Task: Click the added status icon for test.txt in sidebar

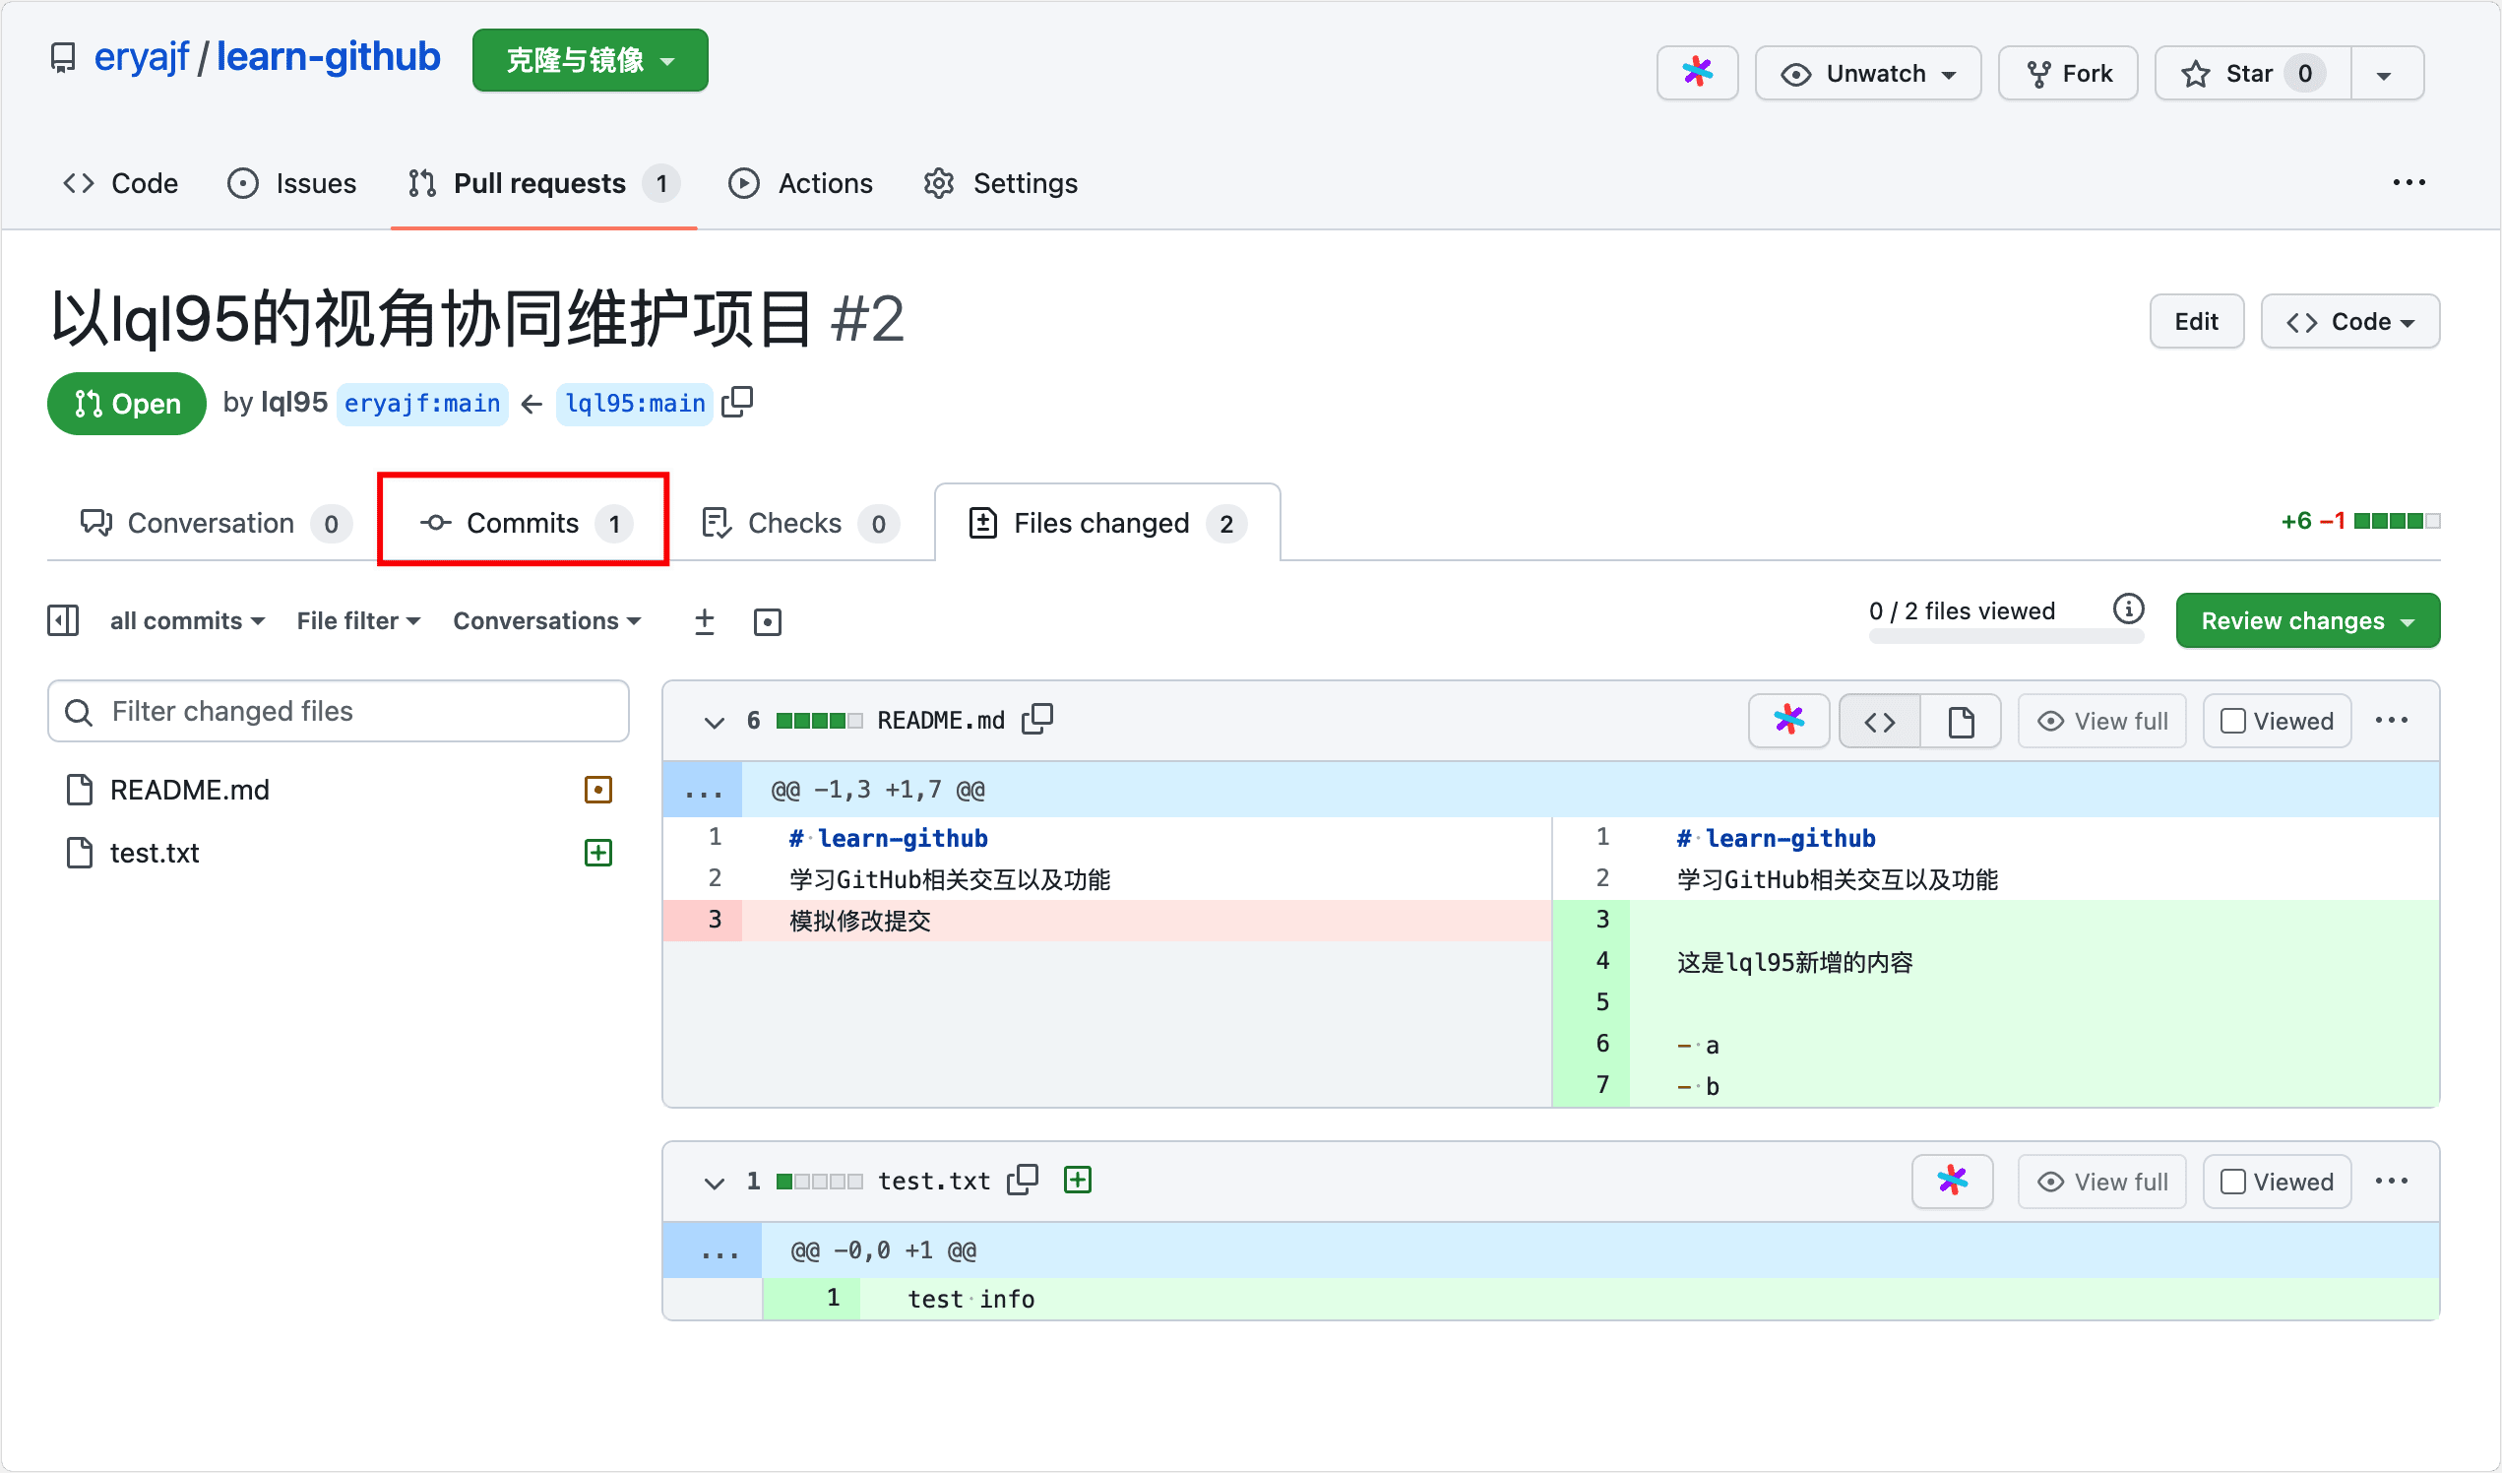Action: 597,853
